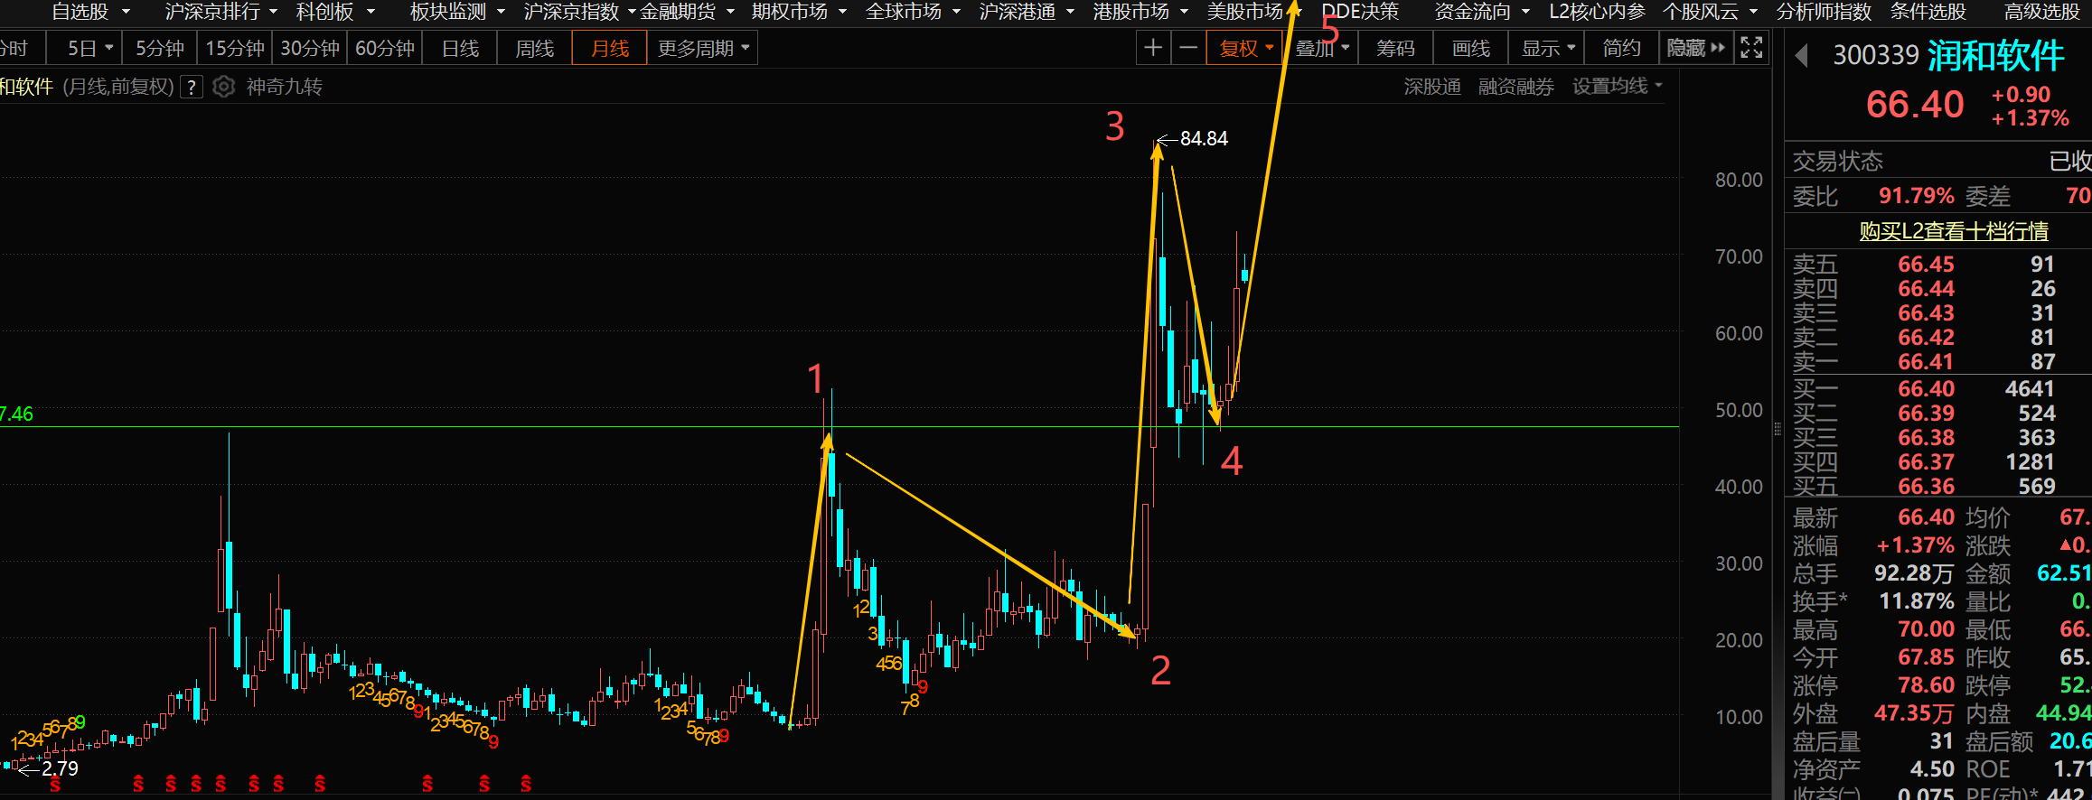Click 2.79 low price marker
2092x800 pixels.
(x=60, y=768)
